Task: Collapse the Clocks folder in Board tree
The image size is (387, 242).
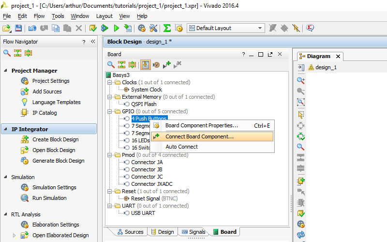Action: [110, 82]
